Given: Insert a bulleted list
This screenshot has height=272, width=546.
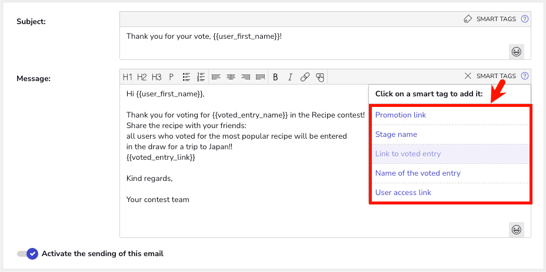Looking at the screenshot, I should pyautogui.click(x=187, y=77).
